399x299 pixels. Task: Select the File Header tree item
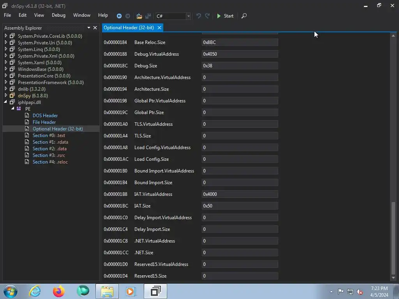pos(44,122)
